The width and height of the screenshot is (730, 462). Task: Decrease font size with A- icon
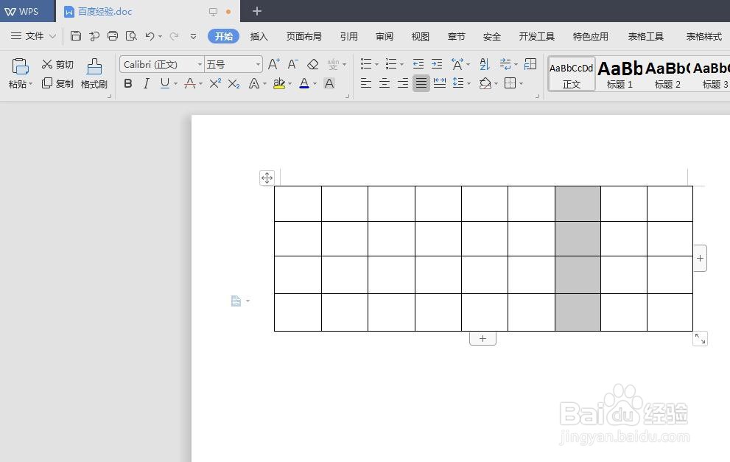coord(292,64)
